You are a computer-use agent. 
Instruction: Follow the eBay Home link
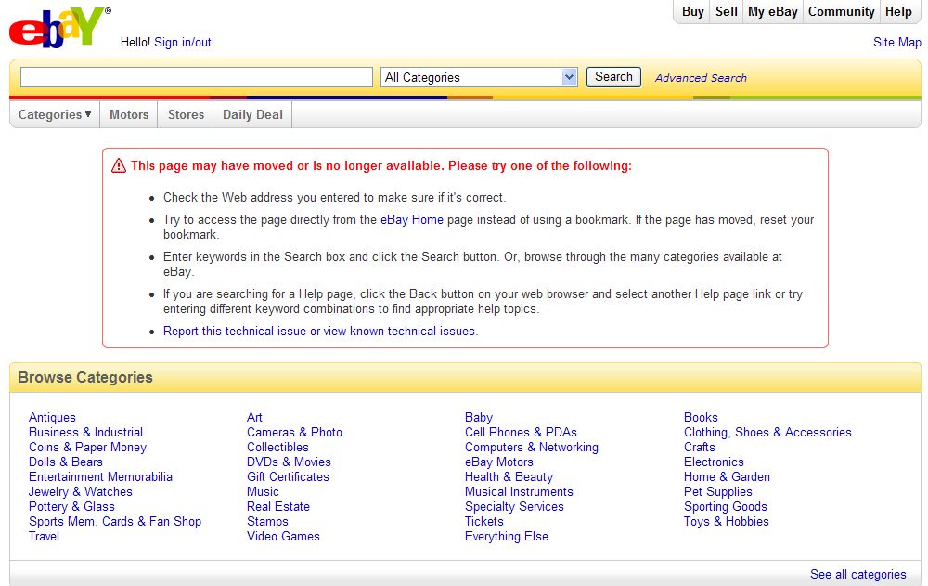412,220
